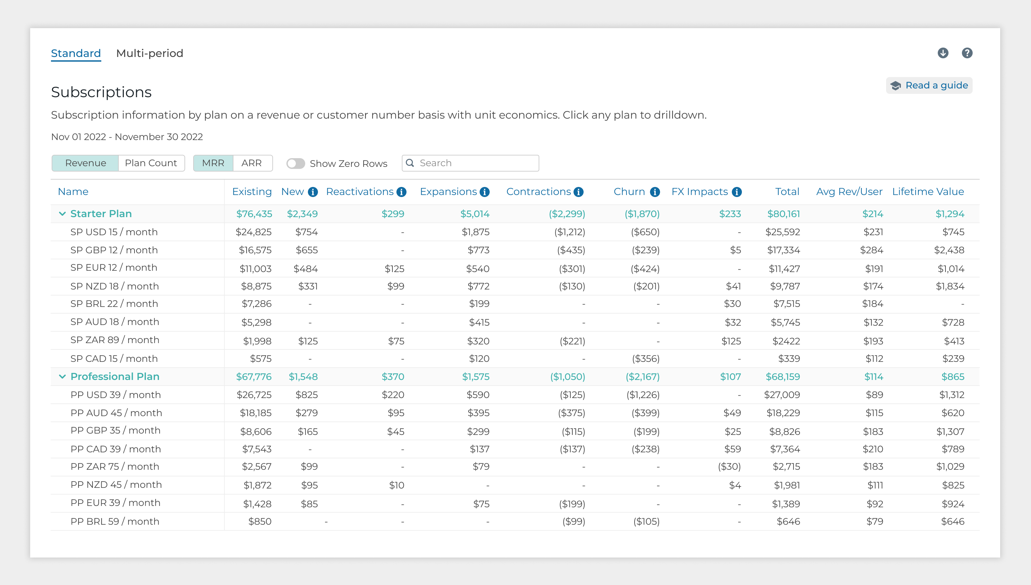This screenshot has width=1031, height=585.
Task: Collapse the Starter Plan group chevron
Action: [x=62, y=214]
